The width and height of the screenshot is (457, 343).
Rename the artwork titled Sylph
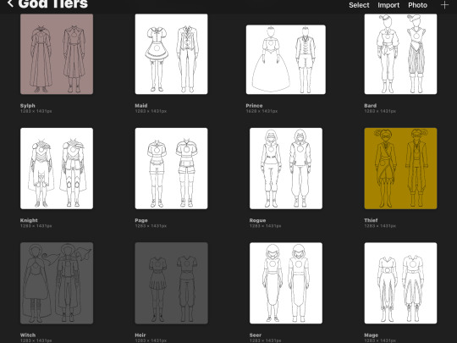(x=28, y=106)
